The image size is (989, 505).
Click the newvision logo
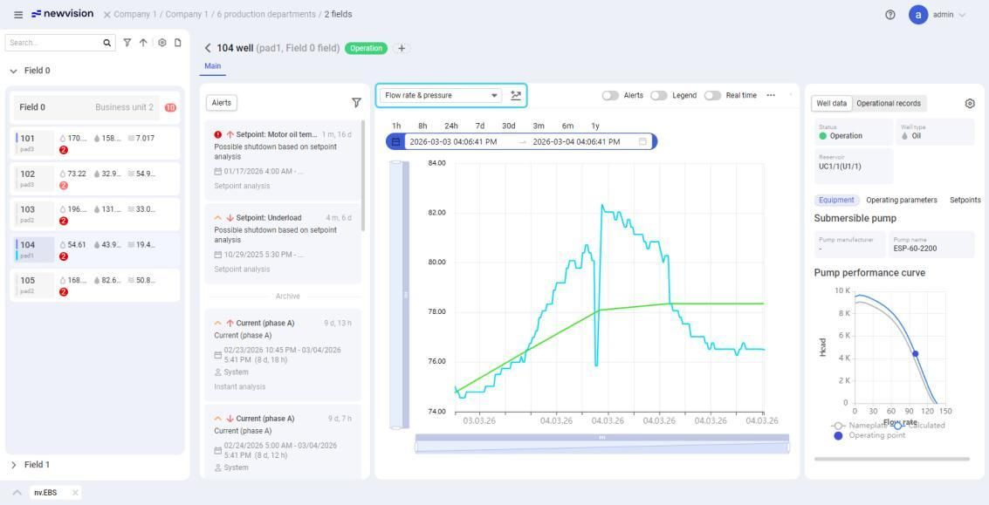pyautogui.click(x=63, y=14)
